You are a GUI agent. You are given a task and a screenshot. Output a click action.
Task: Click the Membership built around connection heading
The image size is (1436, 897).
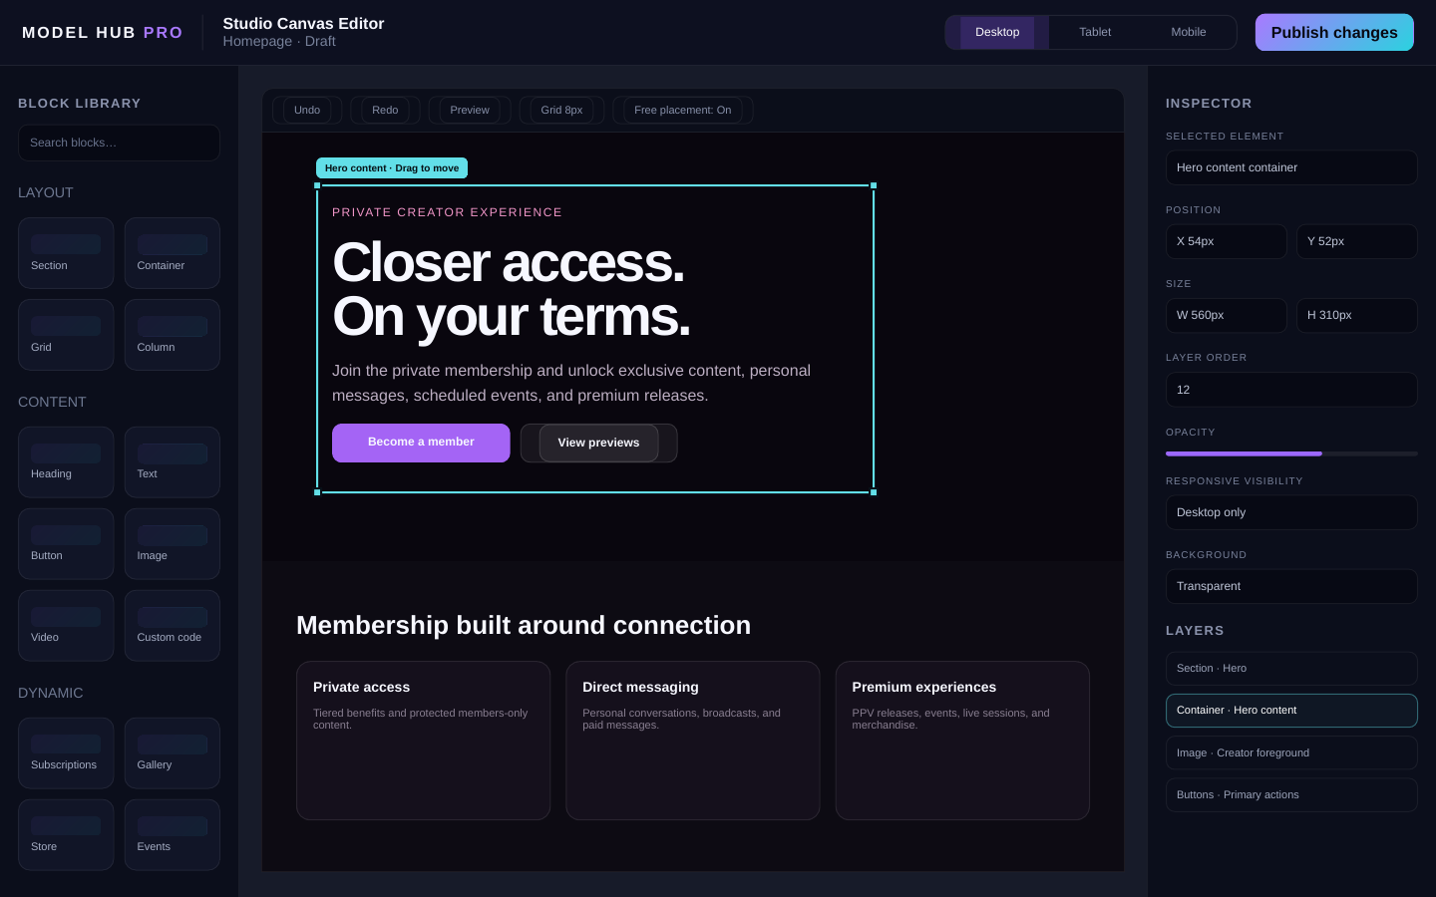click(524, 625)
